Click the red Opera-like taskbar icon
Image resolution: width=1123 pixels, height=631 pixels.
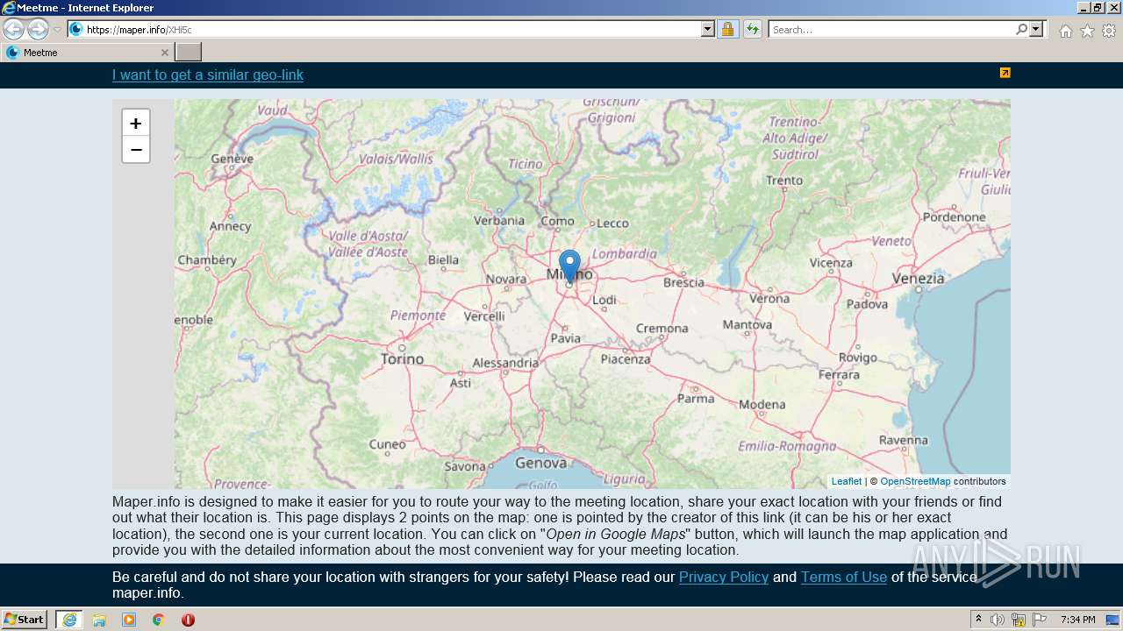click(x=188, y=620)
